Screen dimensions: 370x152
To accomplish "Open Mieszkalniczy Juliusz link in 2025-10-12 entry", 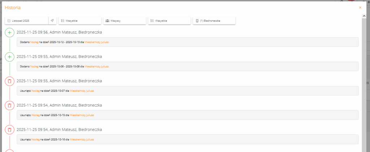I will tap(96, 42).
